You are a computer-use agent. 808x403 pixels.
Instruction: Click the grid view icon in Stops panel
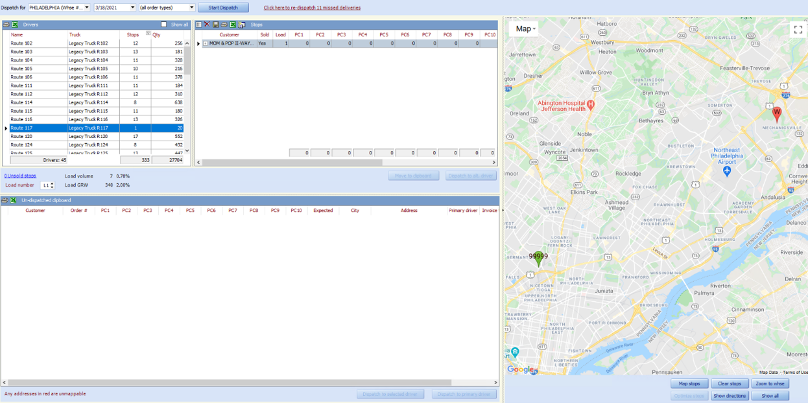199,25
